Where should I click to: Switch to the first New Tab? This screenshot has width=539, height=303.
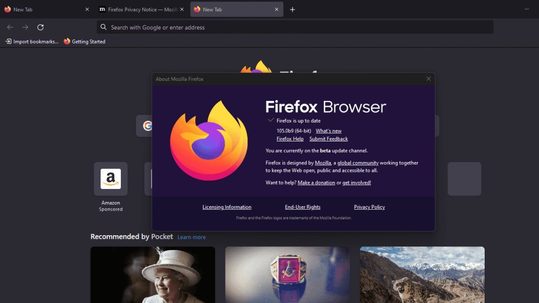click(47, 9)
